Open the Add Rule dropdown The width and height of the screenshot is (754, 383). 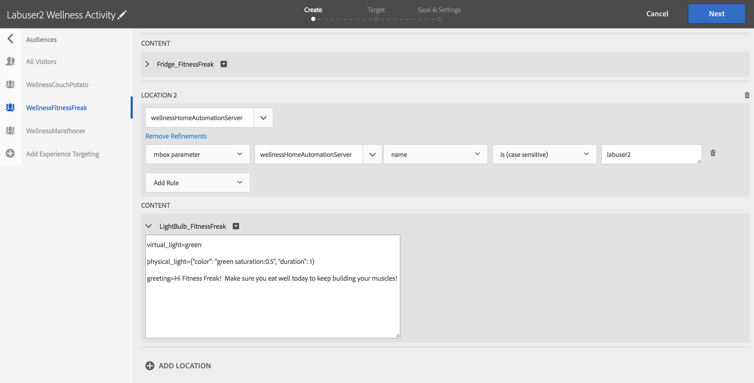click(x=198, y=183)
